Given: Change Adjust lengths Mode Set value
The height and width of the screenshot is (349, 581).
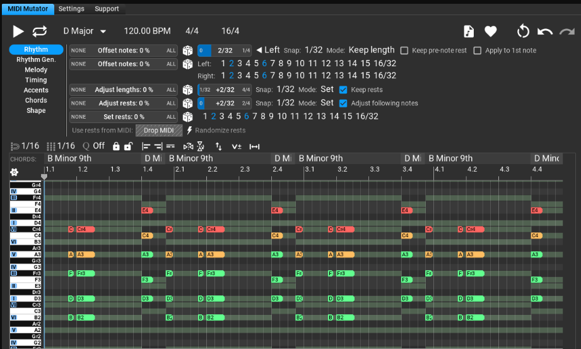Looking at the screenshot, I should tap(327, 90).
